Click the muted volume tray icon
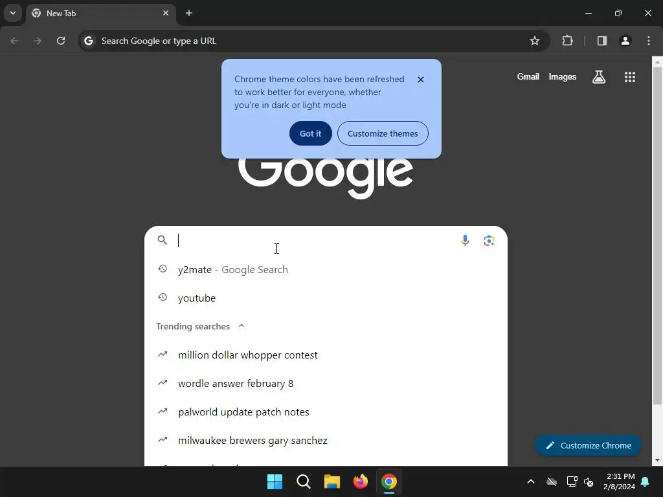The image size is (663, 497). click(x=589, y=481)
